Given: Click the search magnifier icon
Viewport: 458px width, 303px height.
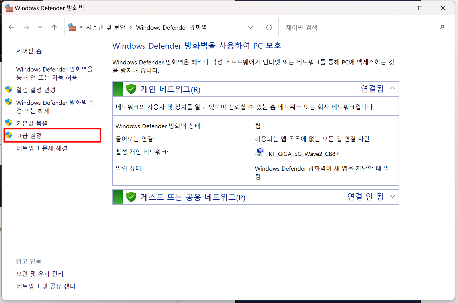Looking at the screenshot, I should click(442, 27).
